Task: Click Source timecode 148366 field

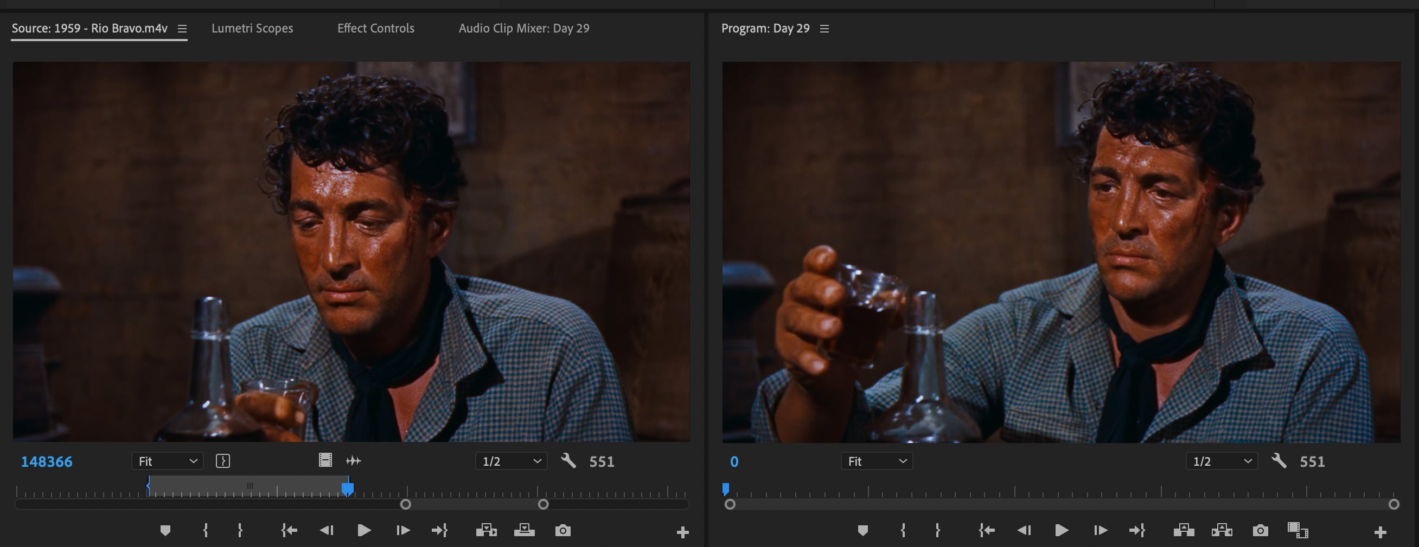Action: coord(46,461)
